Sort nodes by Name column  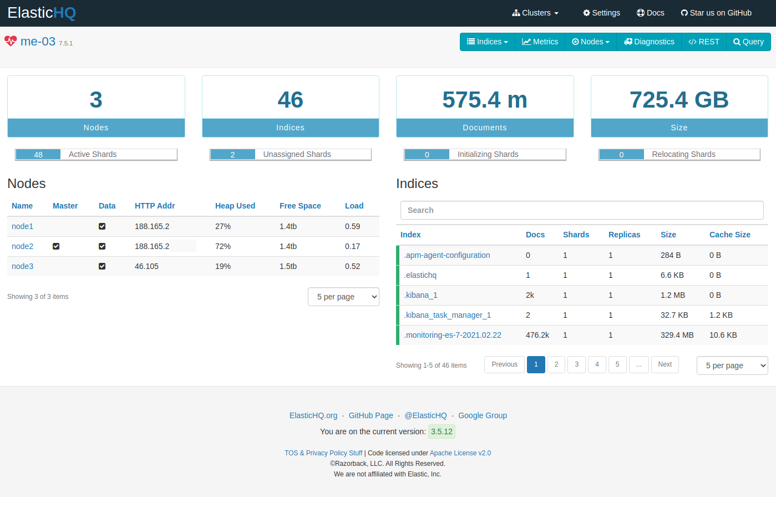click(x=22, y=206)
